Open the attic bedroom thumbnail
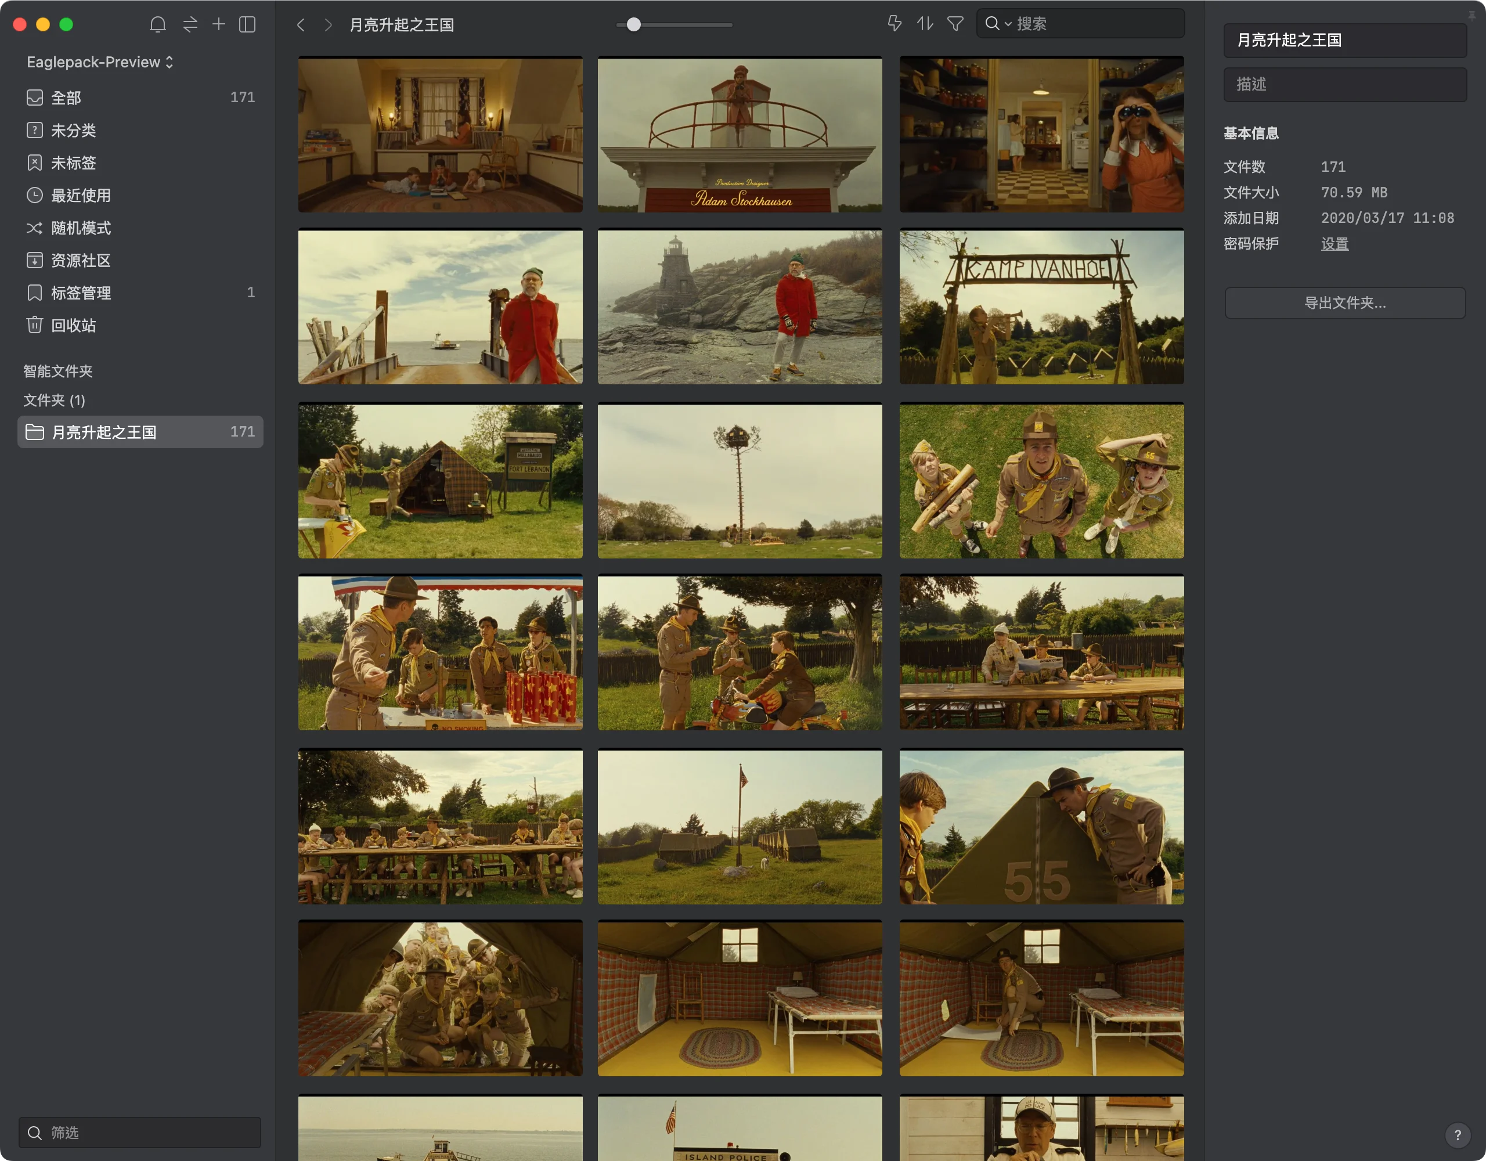The image size is (1486, 1161). 440,134
